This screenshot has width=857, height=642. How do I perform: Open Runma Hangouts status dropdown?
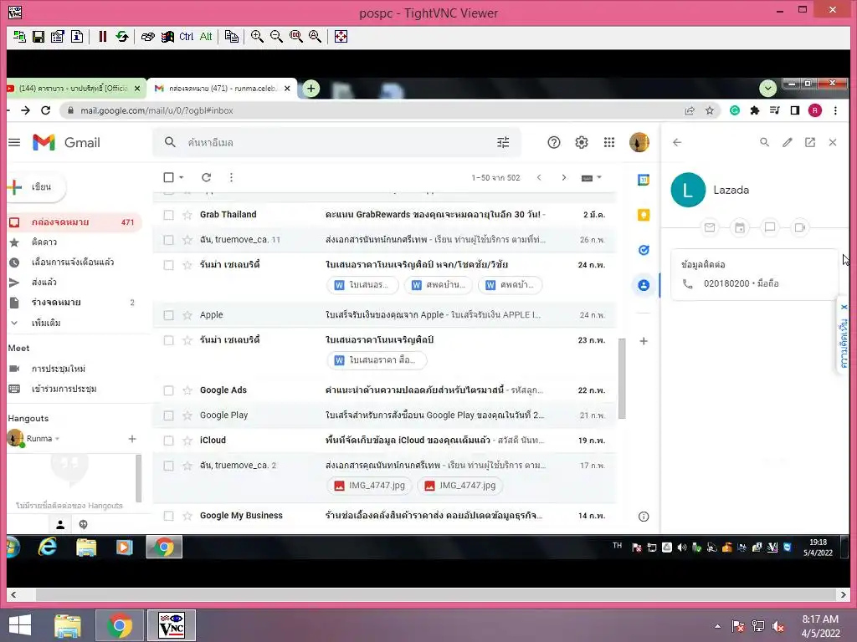[x=57, y=439]
